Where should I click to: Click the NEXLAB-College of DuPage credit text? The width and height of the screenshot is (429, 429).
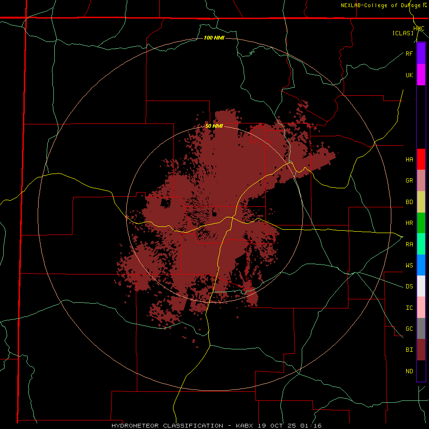pyautogui.click(x=380, y=5)
